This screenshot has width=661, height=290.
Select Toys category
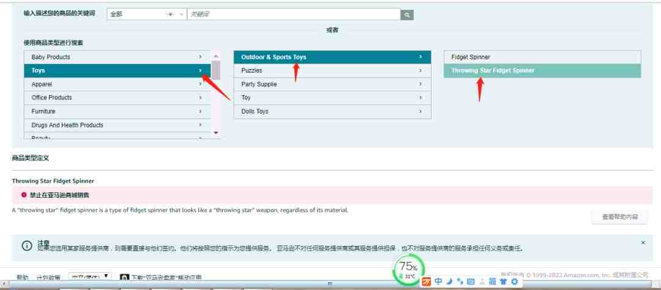point(117,71)
